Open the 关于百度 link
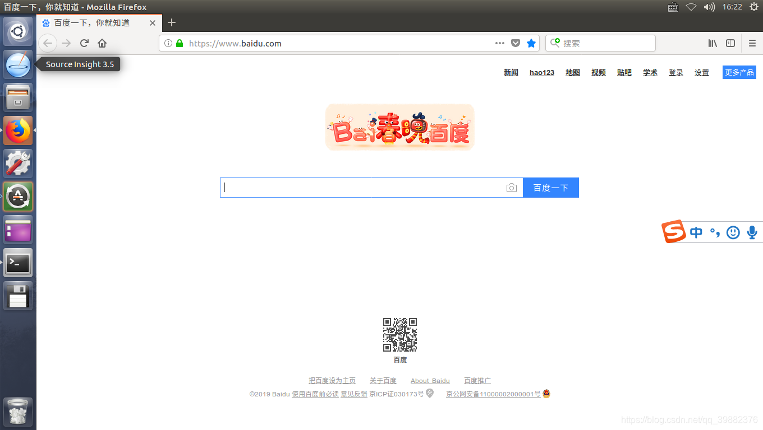The height and width of the screenshot is (430, 763). 383,381
